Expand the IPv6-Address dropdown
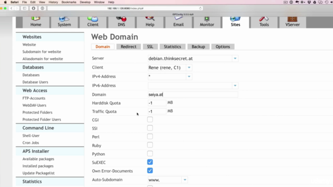Viewport: 333px width, 187px height. (x=235, y=86)
